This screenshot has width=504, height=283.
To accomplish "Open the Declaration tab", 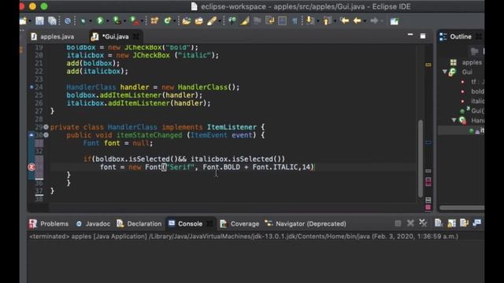I will (x=139, y=223).
